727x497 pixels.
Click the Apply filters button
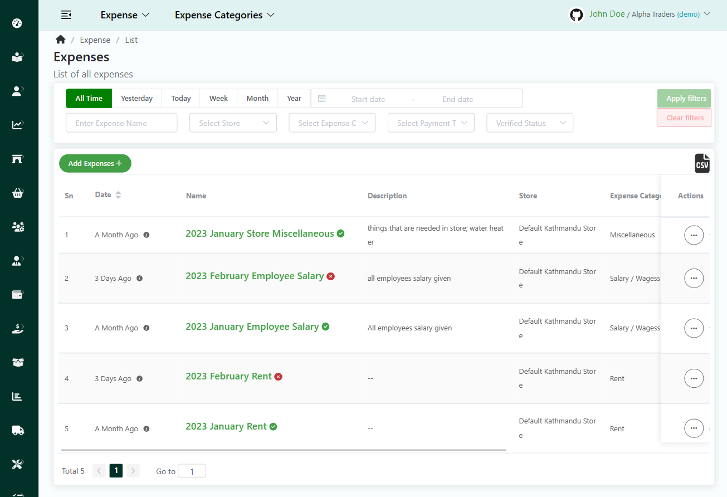(684, 98)
